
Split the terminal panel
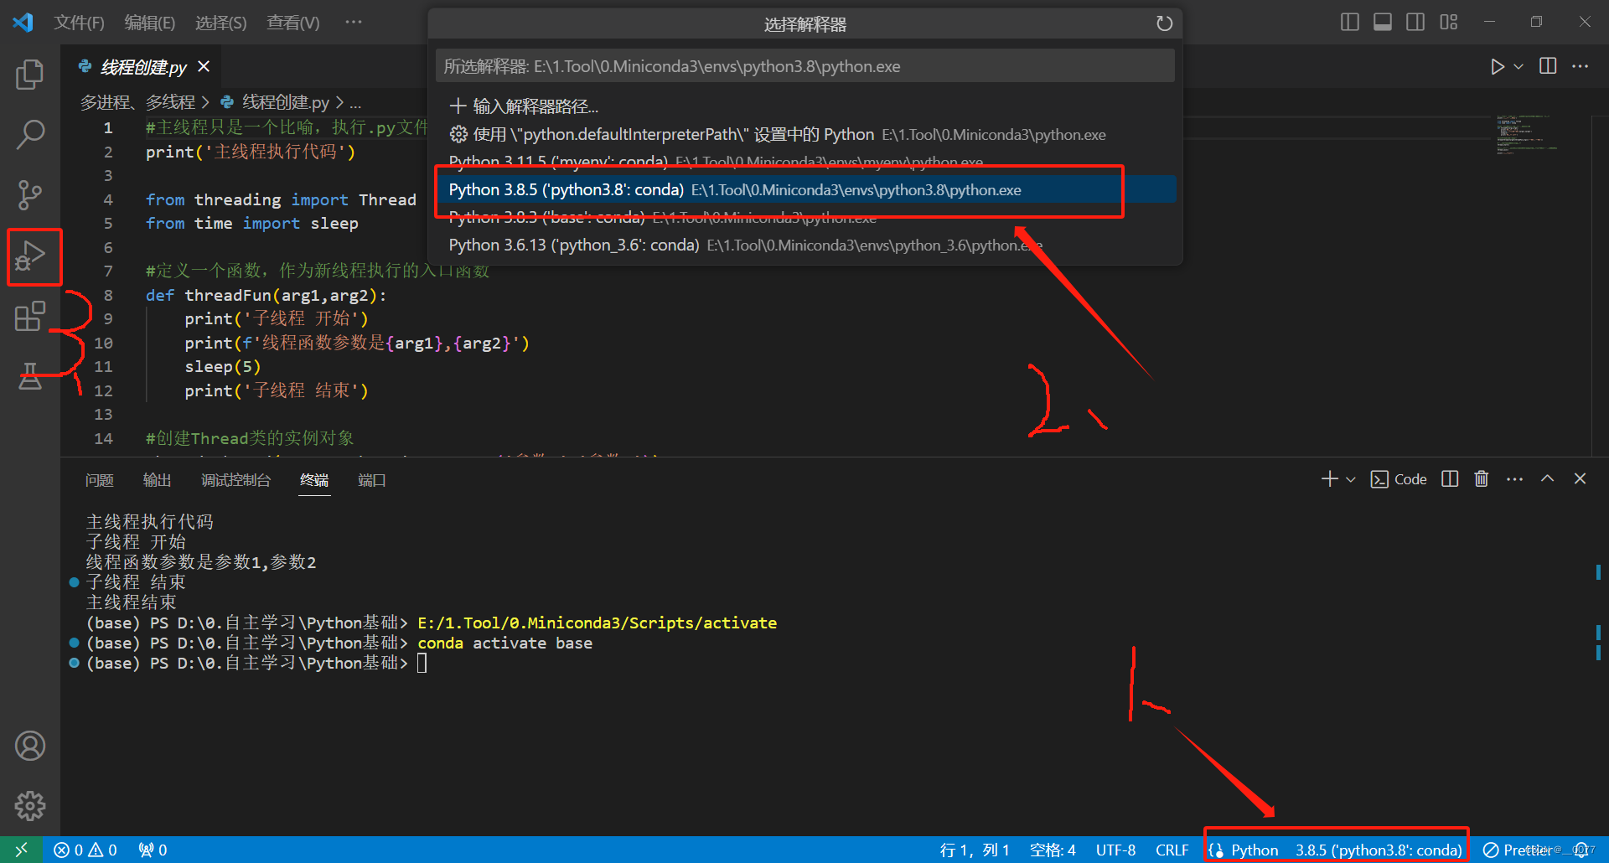tap(1450, 478)
